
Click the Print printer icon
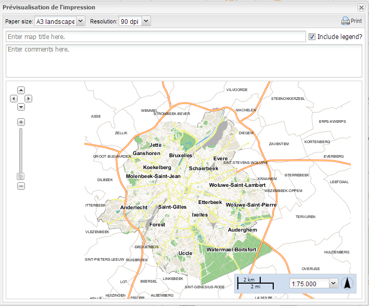click(x=345, y=21)
